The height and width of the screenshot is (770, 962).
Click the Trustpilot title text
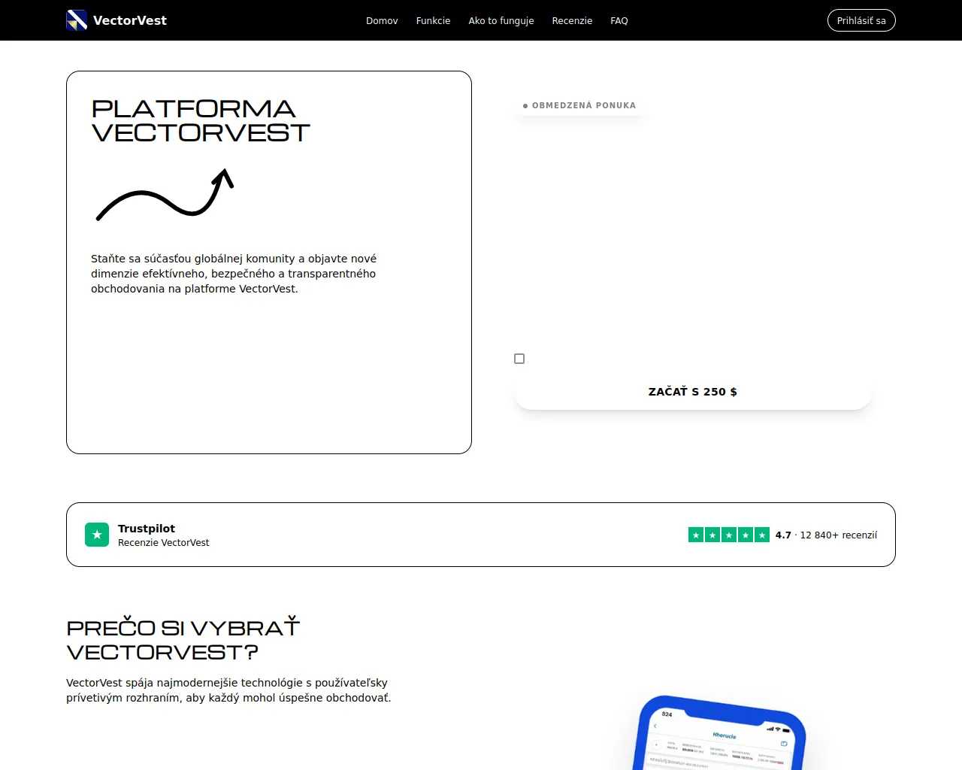(x=147, y=529)
